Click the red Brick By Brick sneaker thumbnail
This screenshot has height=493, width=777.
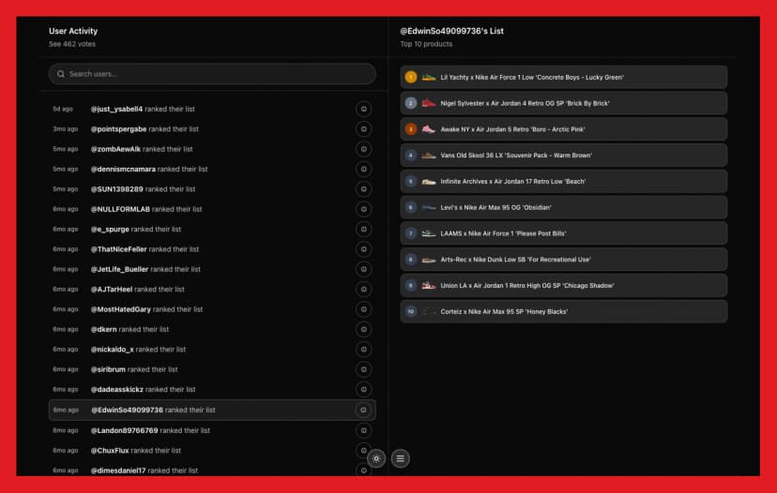tap(429, 103)
